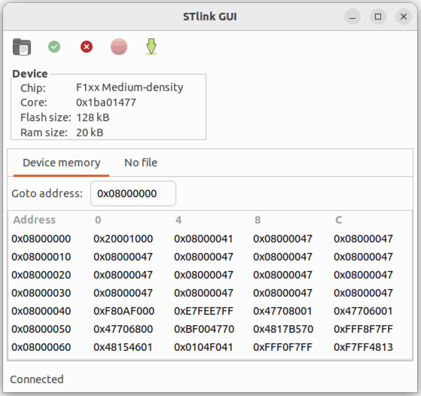Select the cell with value 0xF7FF4813

click(363, 347)
